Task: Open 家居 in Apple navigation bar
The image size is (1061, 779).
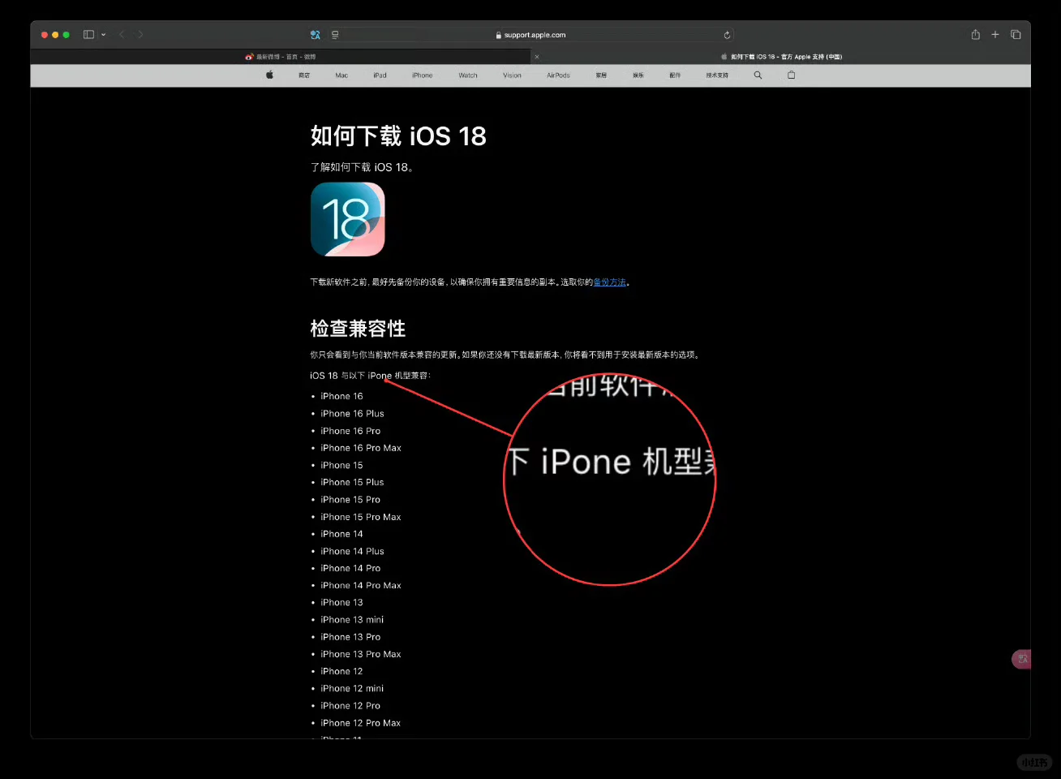Action: tap(601, 75)
